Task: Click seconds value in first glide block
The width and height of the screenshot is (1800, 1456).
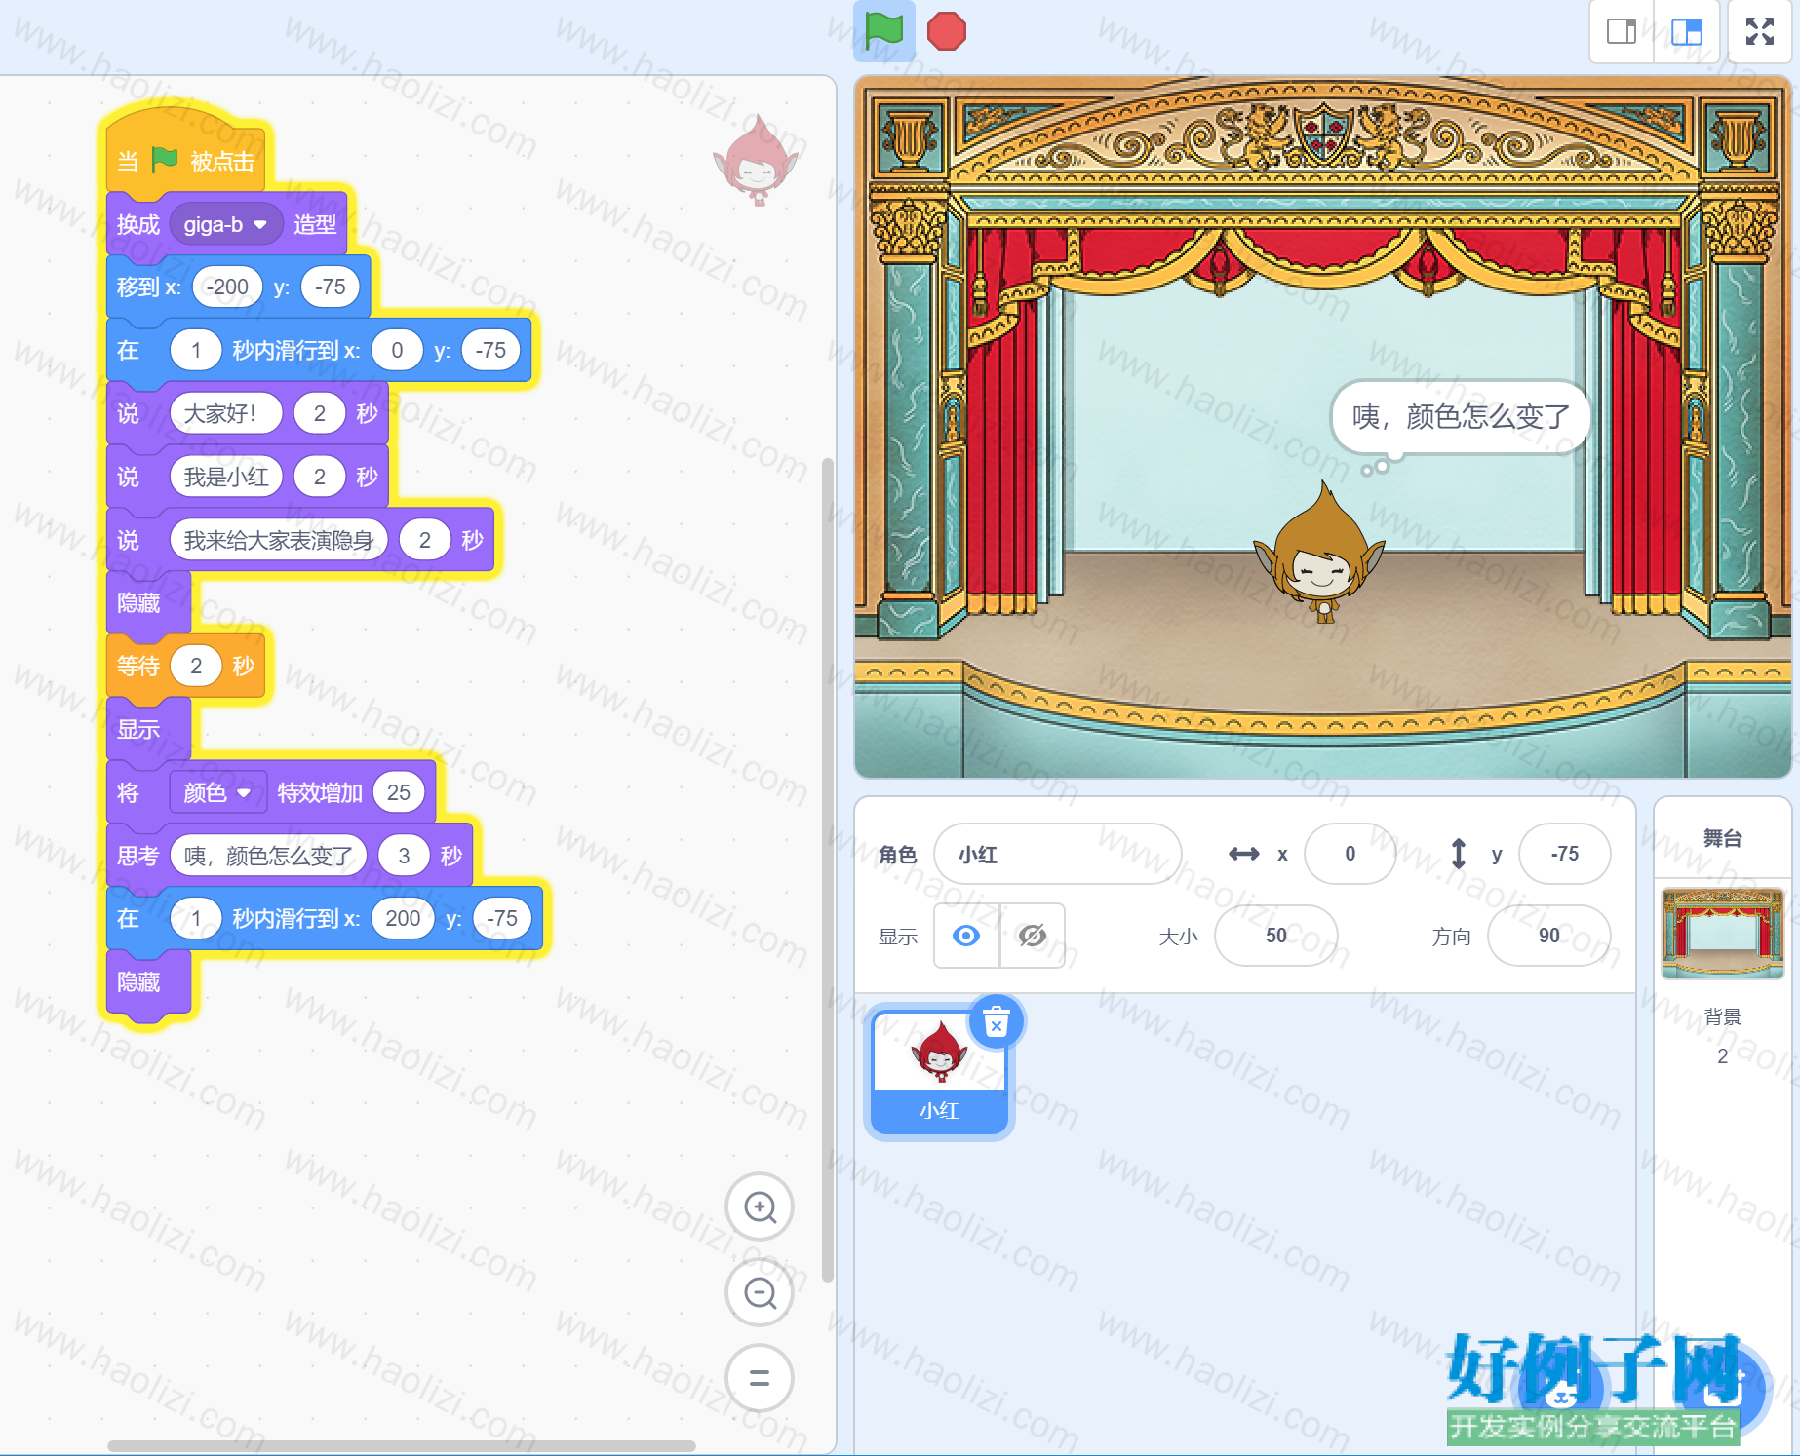Action: [196, 351]
